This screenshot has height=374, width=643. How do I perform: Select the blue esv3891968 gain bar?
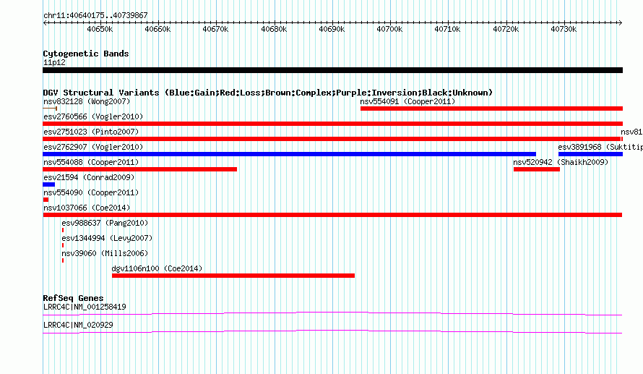[590, 154]
